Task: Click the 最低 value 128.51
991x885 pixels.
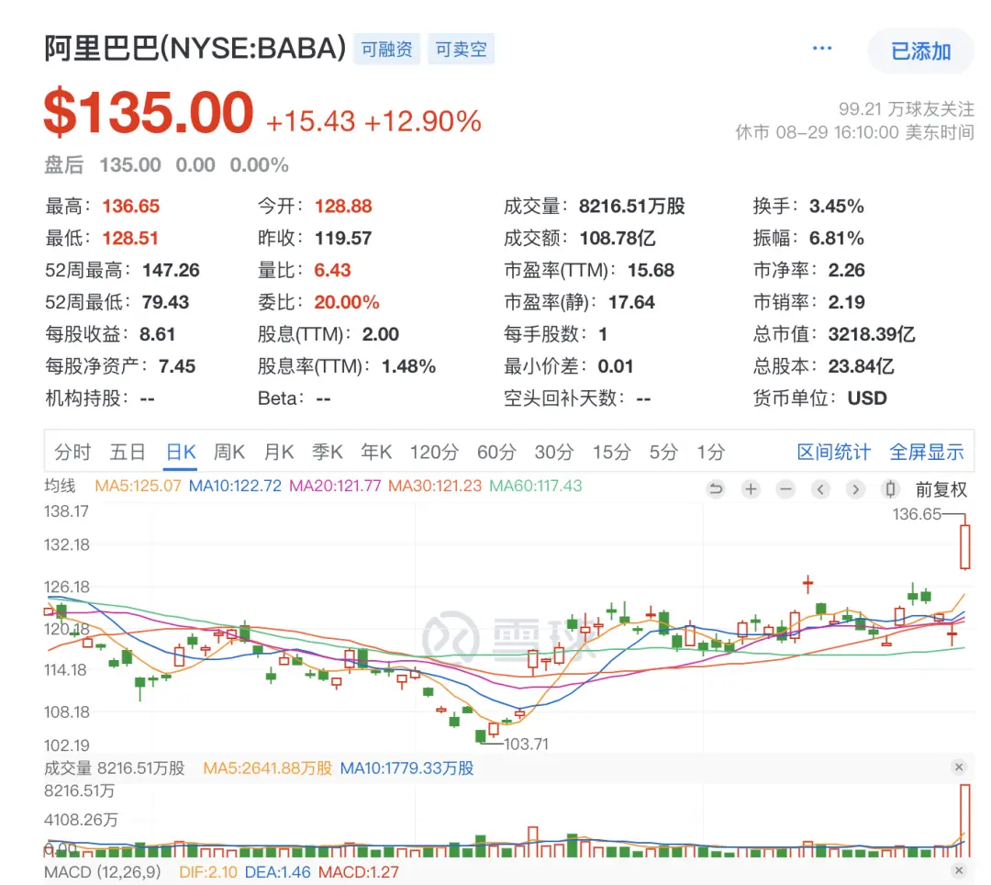Action: coord(130,239)
